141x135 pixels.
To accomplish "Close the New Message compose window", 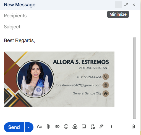I will [134, 5].
